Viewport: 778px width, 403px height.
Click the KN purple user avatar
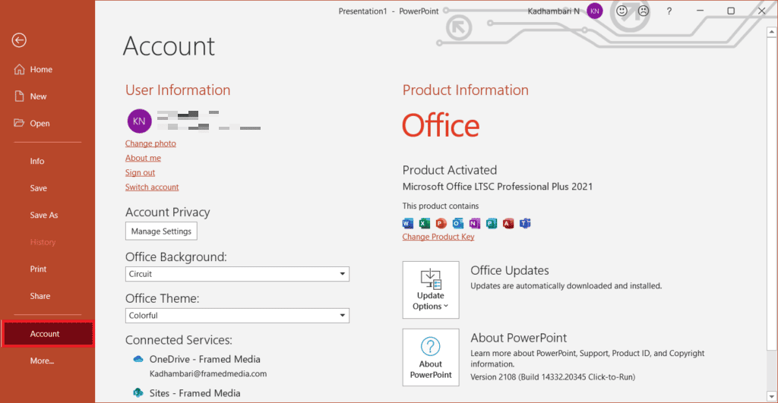coord(140,121)
